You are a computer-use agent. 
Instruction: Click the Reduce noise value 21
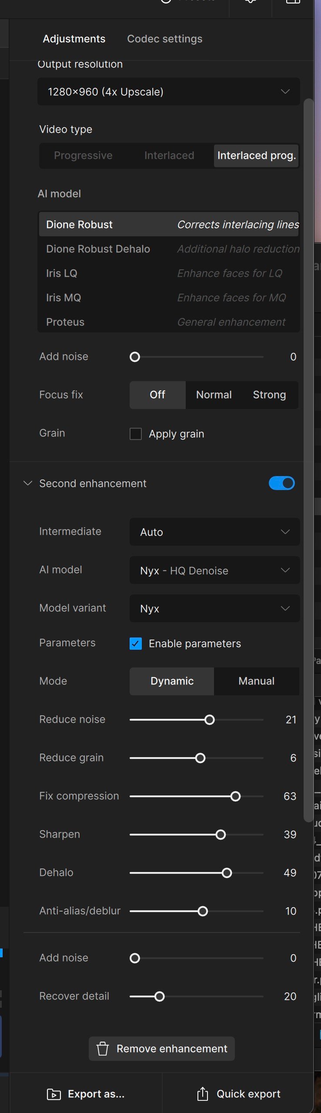[x=291, y=720]
